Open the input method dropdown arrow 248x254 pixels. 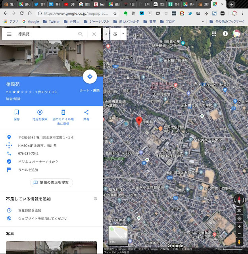123,34
